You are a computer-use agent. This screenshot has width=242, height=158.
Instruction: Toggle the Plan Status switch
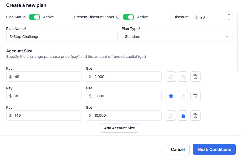pos(34,17)
